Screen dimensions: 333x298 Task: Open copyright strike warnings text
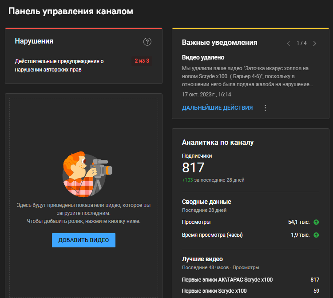(59, 65)
